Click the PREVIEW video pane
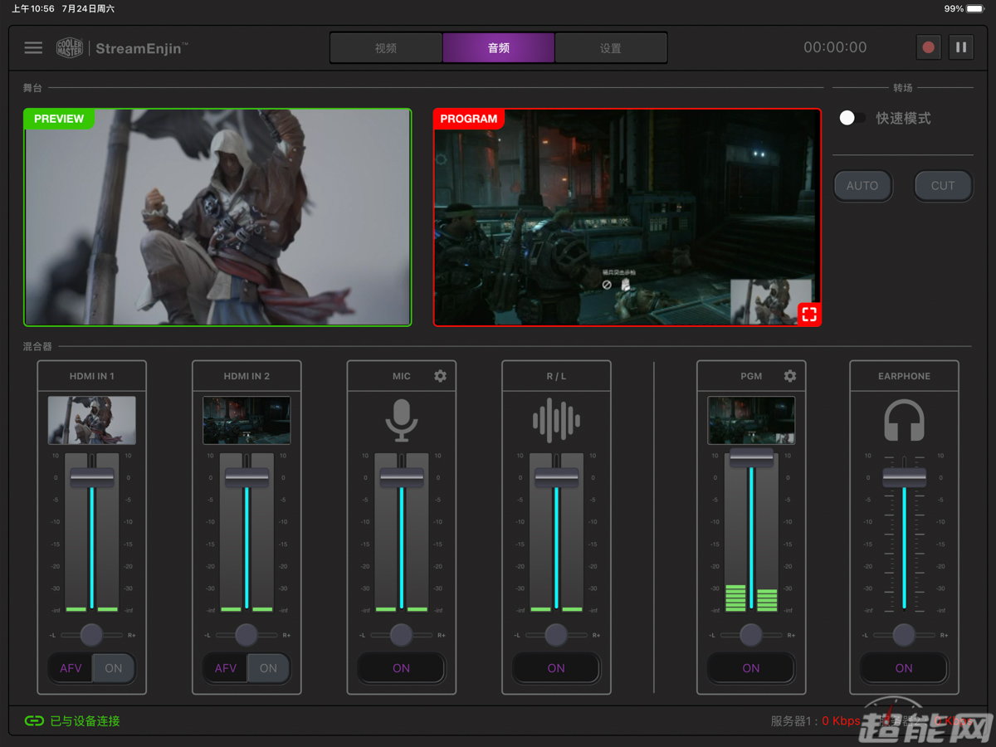Viewport: 996px width, 747px height. [217, 217]
